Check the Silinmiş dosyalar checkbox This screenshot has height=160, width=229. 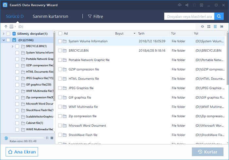click(8, 34)
